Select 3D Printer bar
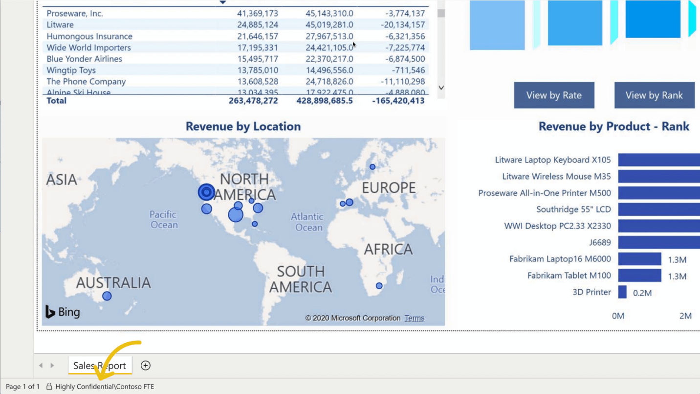The height and width of the screenshot is (394, 700). tap(622, 292)
